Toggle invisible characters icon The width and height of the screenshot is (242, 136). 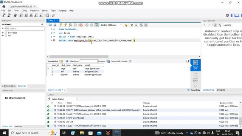pos(141,25)
